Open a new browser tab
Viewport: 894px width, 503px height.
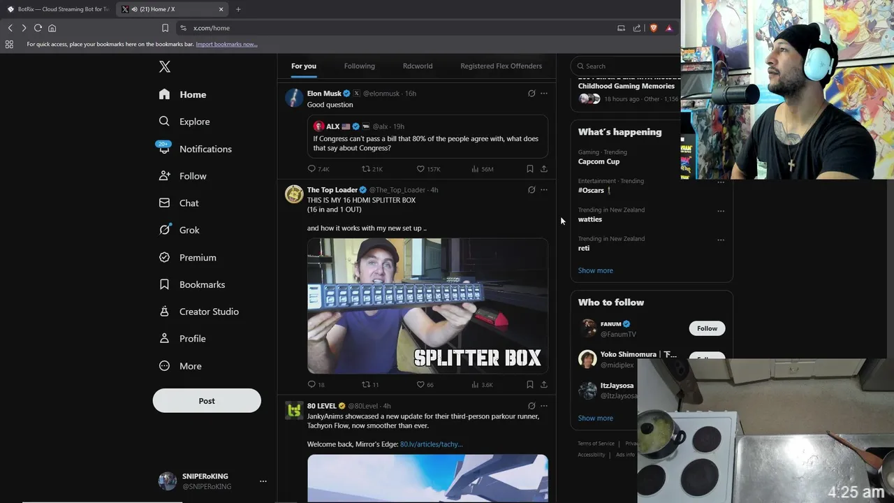pos(238,9)
